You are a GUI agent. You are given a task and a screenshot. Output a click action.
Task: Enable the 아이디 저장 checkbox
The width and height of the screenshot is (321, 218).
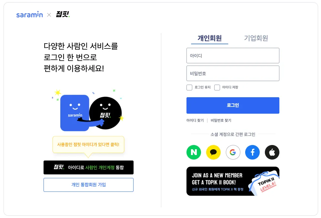[x=217, y=88]
